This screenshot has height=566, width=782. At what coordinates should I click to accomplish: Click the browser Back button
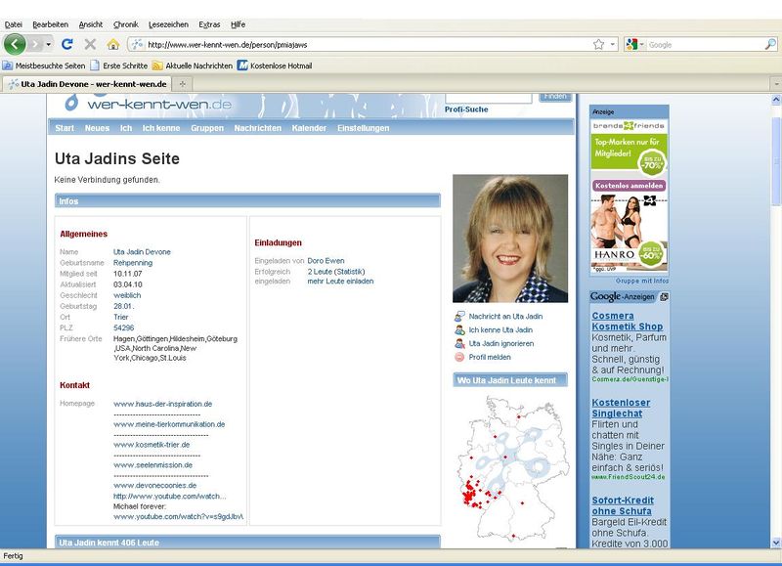click(x=15, y=44)
